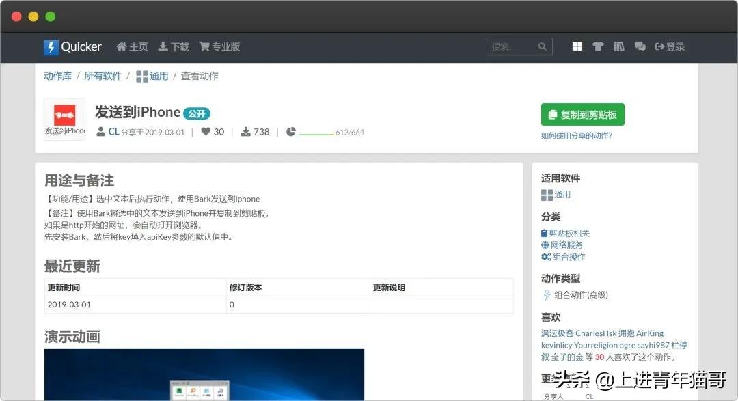Click the search magnifier icon

[x=542, y=46]
